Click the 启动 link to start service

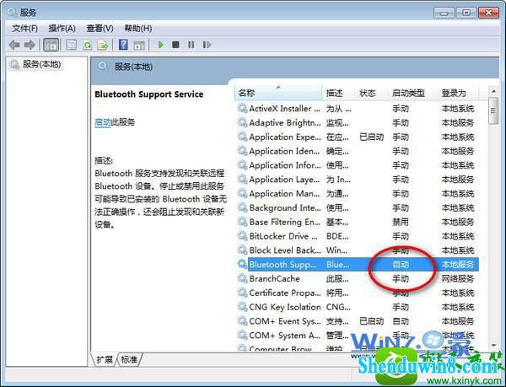click(103, 122)
